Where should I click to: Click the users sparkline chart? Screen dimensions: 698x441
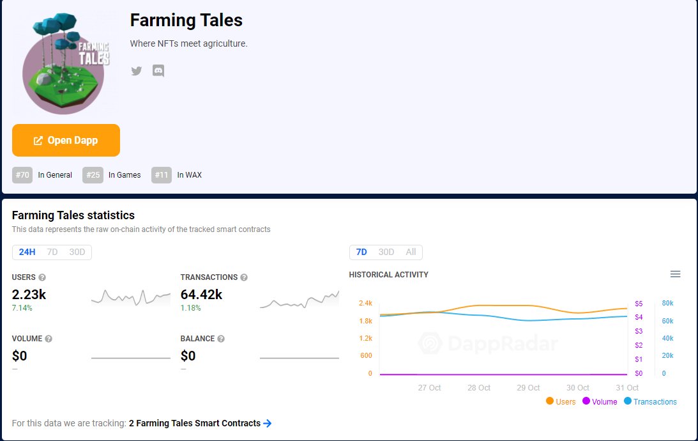point(131,297)
